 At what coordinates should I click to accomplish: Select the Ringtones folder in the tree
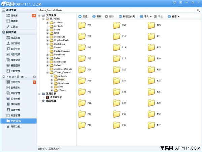point(62,83)
